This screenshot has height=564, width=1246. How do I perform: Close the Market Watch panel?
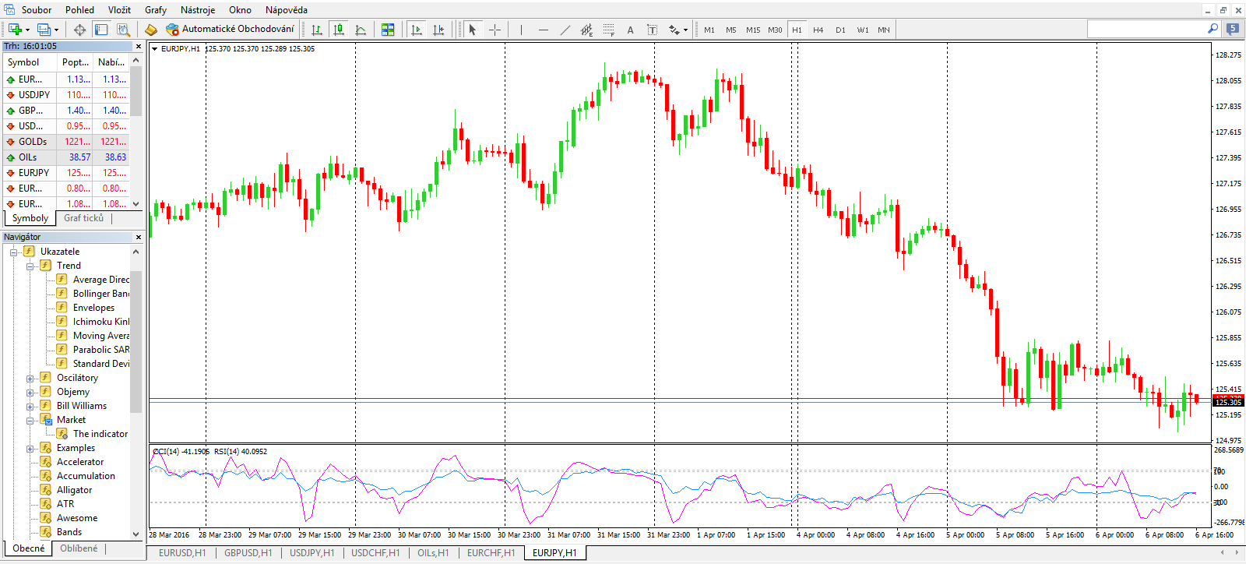pyautogui.click(x=139, y=46)
